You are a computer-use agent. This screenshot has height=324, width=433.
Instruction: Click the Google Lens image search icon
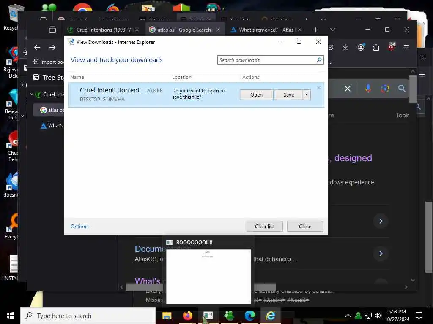pos(385,89)
